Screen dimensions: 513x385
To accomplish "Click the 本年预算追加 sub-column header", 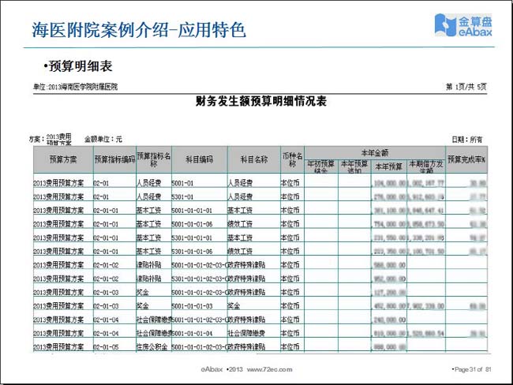I will click(354, 166).
